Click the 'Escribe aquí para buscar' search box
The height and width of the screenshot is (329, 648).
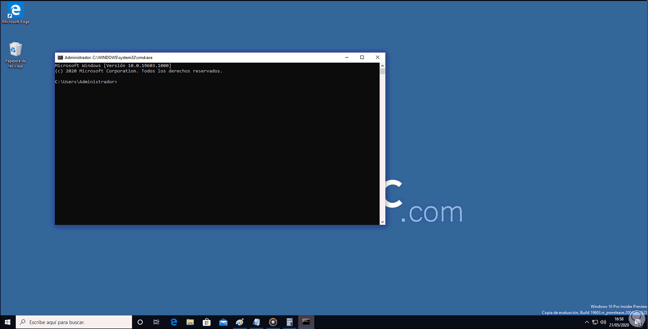click(74, 322)
